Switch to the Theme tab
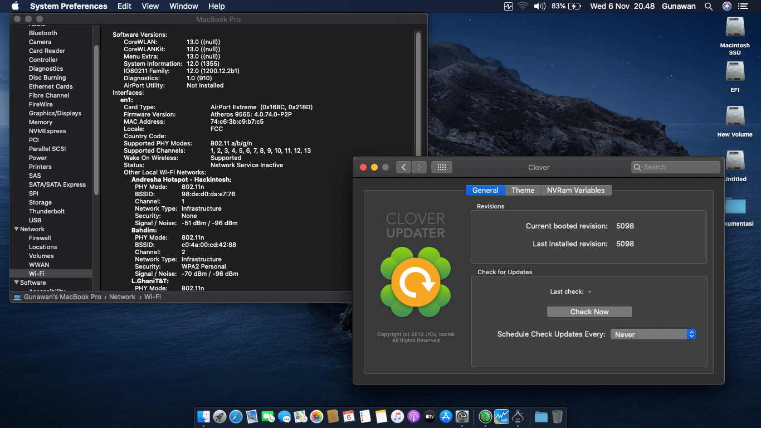Viewport: 761px width, 428px height. click(x=523, y=190)
